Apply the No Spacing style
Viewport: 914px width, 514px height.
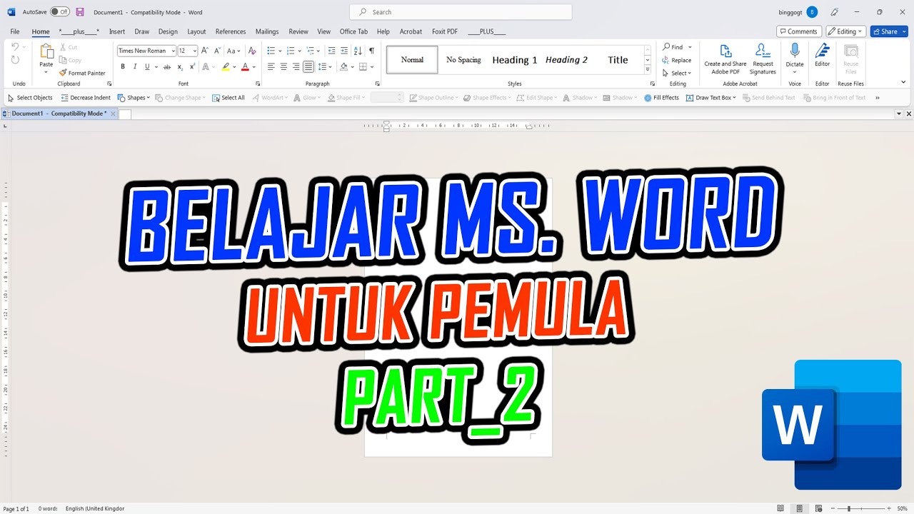463,60
